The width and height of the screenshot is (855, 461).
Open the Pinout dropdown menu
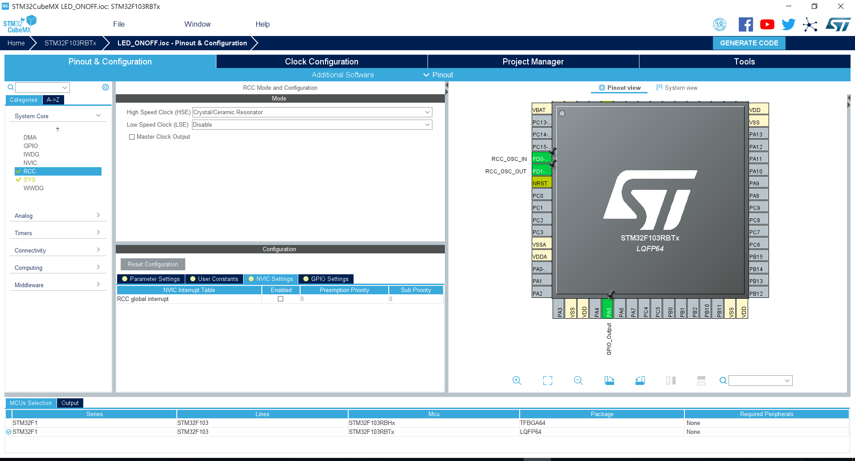(438, 75)
